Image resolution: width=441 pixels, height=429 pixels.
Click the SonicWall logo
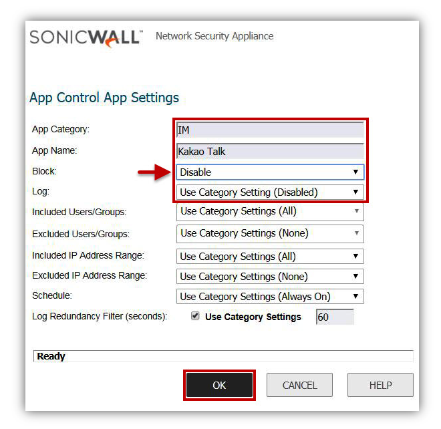click(x=86, y=37)
